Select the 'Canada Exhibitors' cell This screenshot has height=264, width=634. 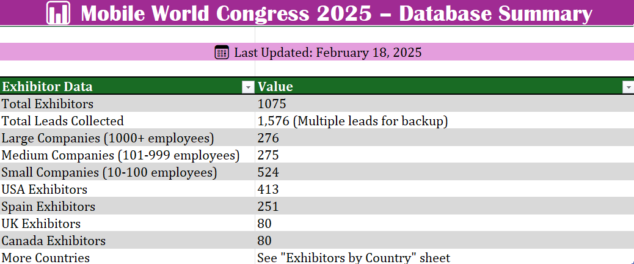[x=128, y=240]
